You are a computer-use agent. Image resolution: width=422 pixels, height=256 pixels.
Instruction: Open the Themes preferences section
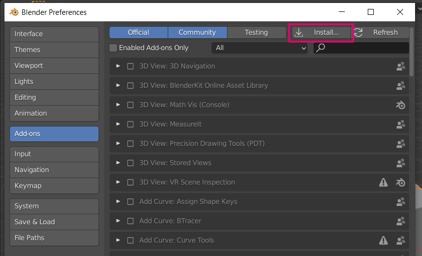click(54, 50)
